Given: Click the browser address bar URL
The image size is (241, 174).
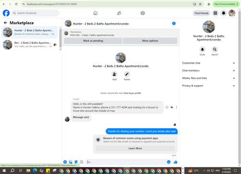Looking at the screenshot, I should coord(52,4).
